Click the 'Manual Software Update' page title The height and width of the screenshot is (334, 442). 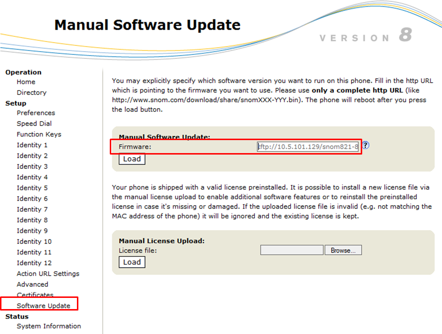pos(147,25)
